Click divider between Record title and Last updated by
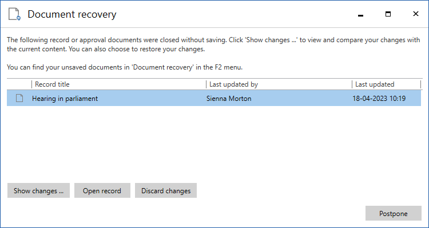This screenshot has width=429, height=228. pos(206,84)
